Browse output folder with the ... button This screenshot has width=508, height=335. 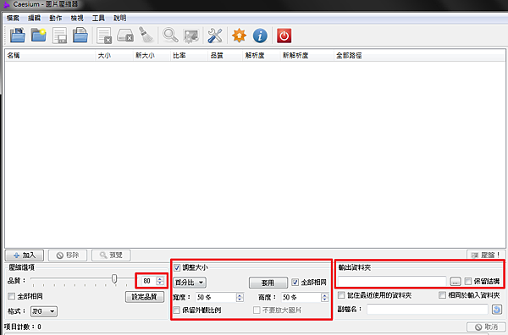coord(456,282)
